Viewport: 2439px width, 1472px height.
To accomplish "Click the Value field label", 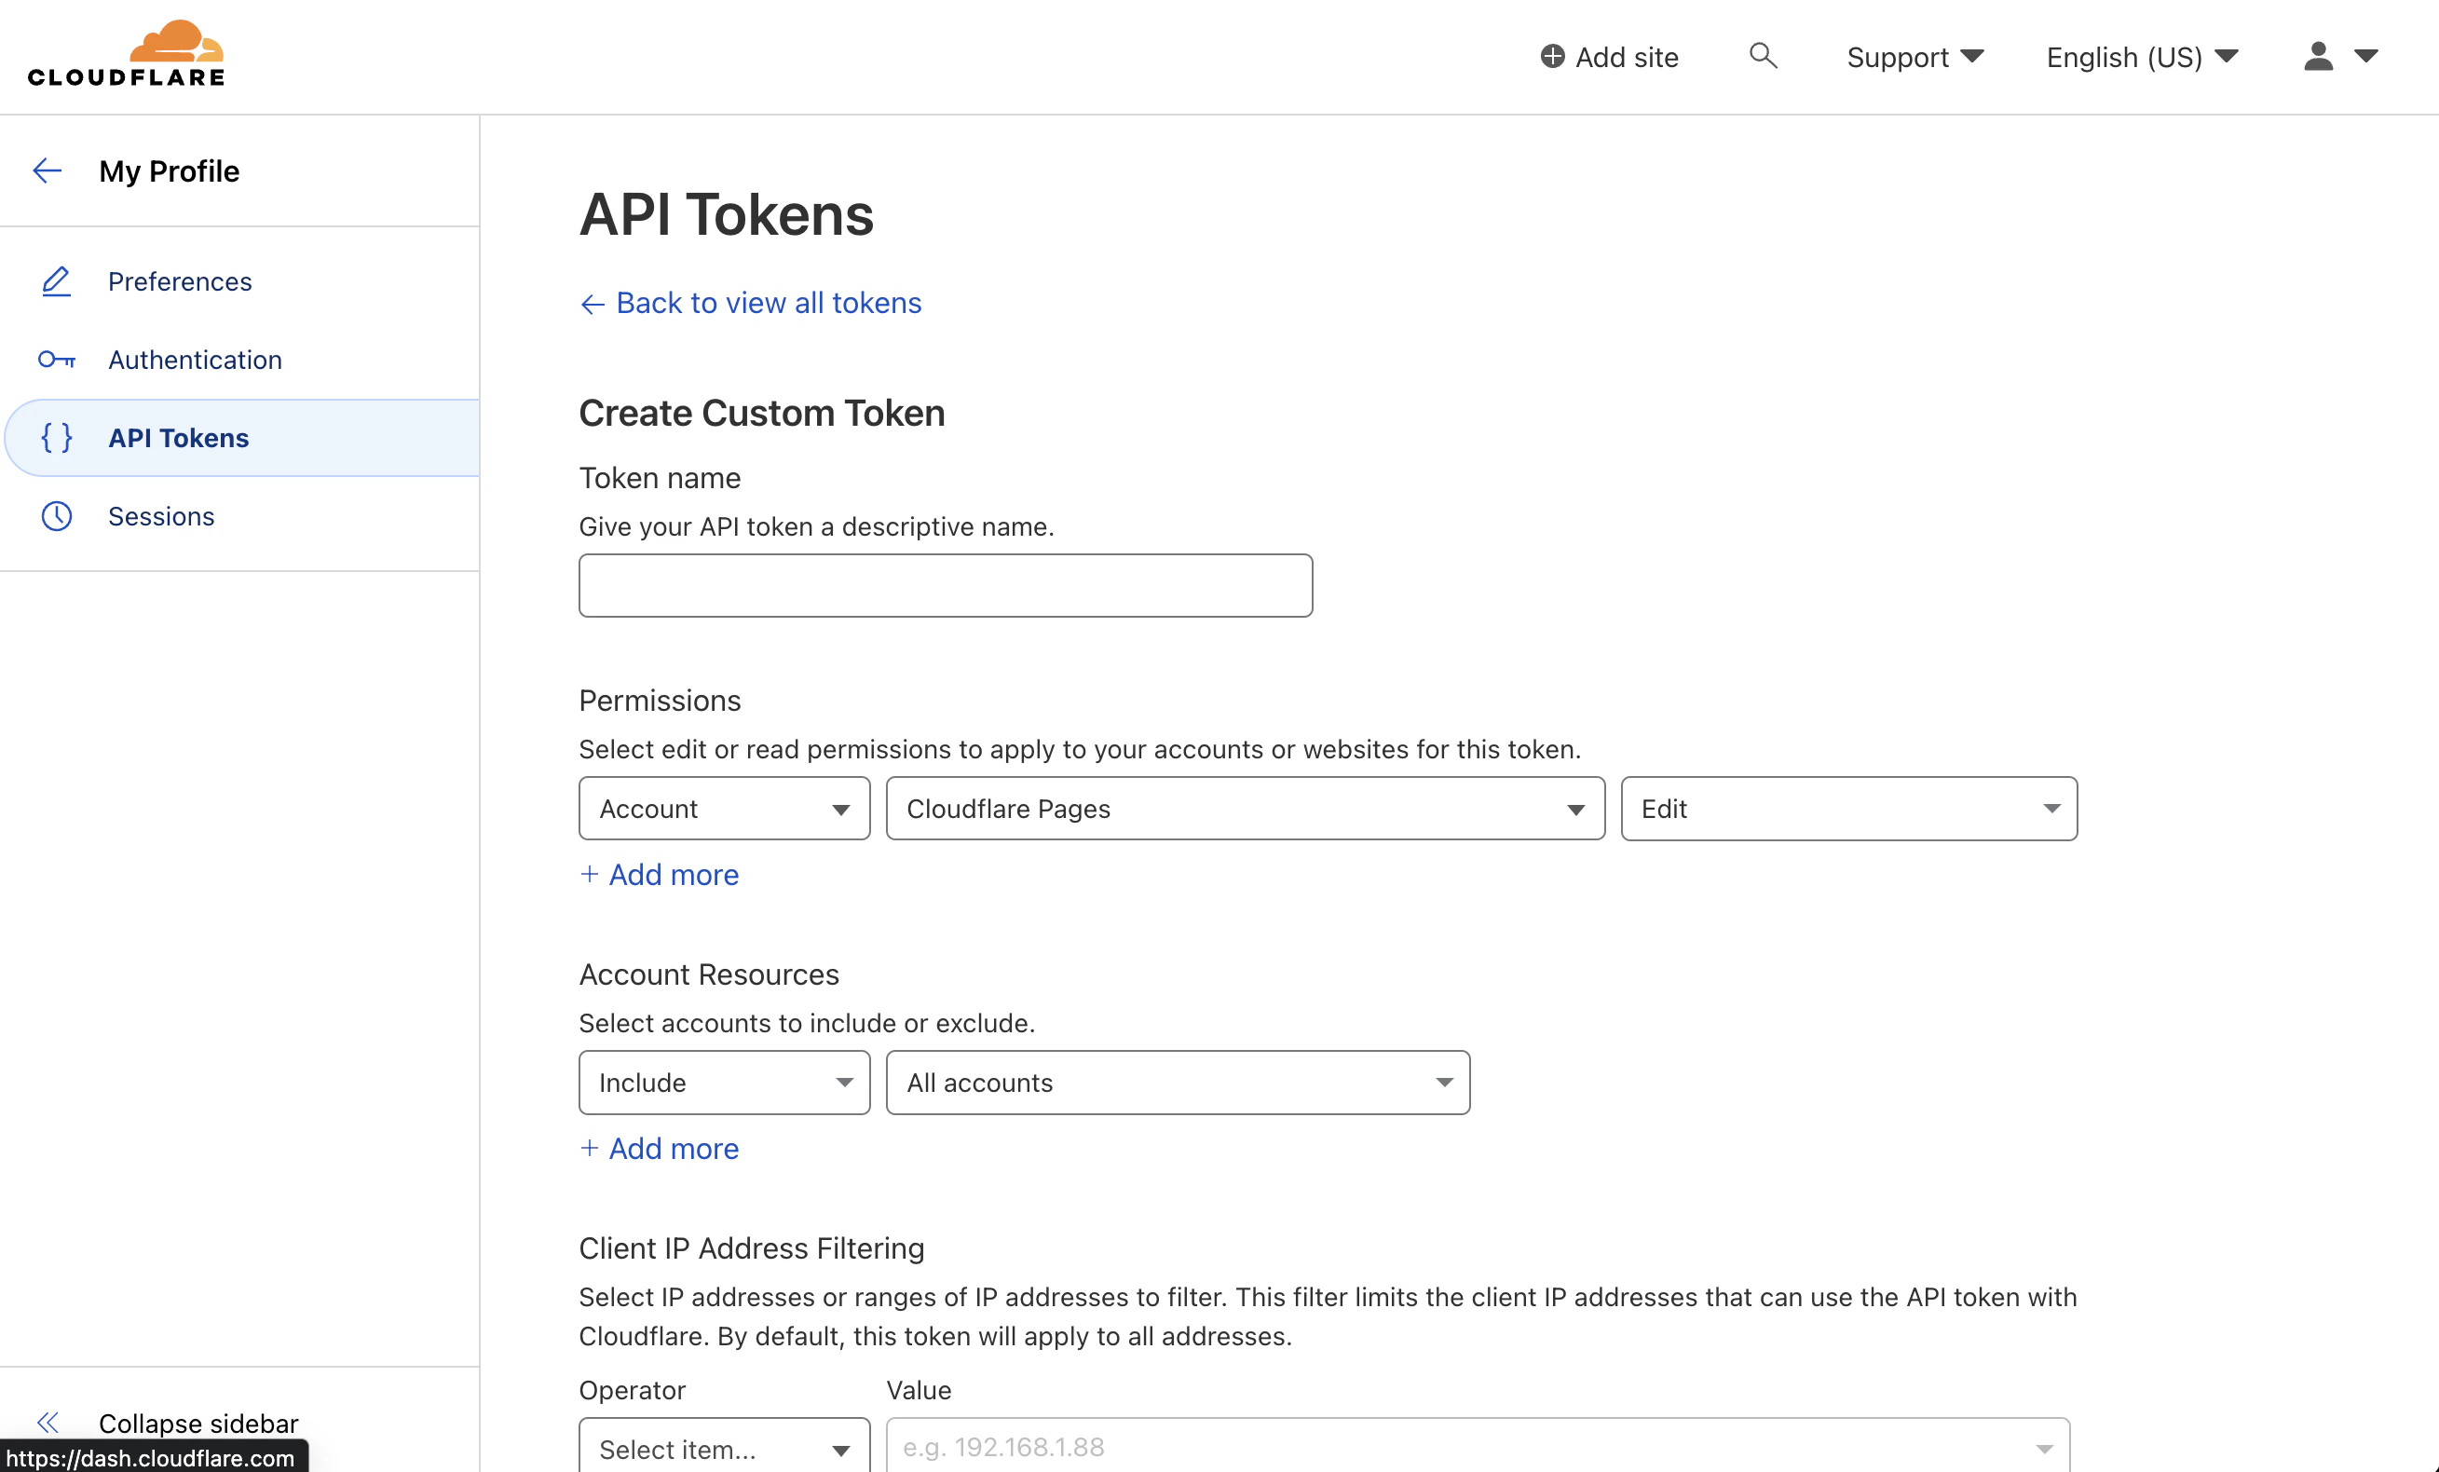I will (919, 1390).
